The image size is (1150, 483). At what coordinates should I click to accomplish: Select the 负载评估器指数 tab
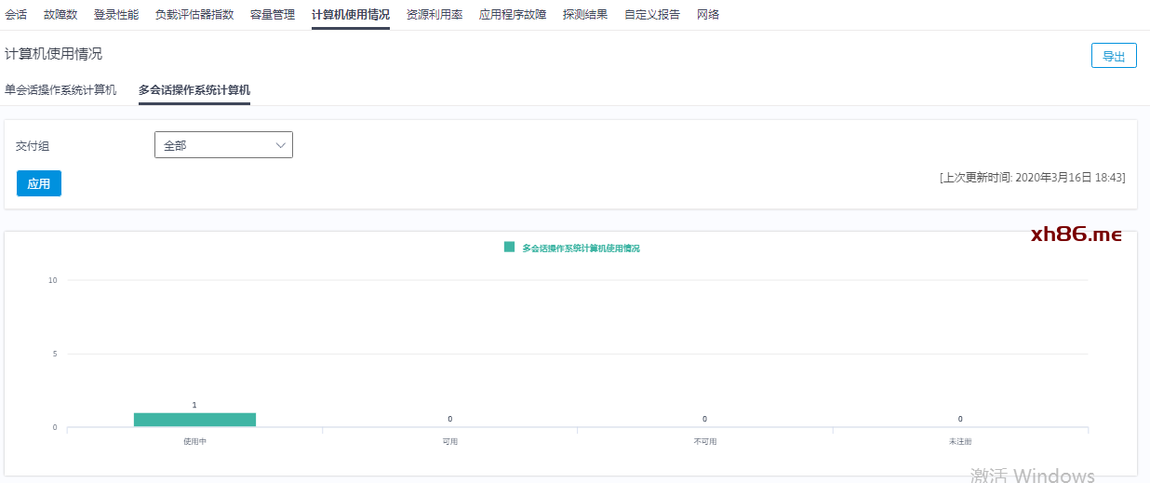194,15
